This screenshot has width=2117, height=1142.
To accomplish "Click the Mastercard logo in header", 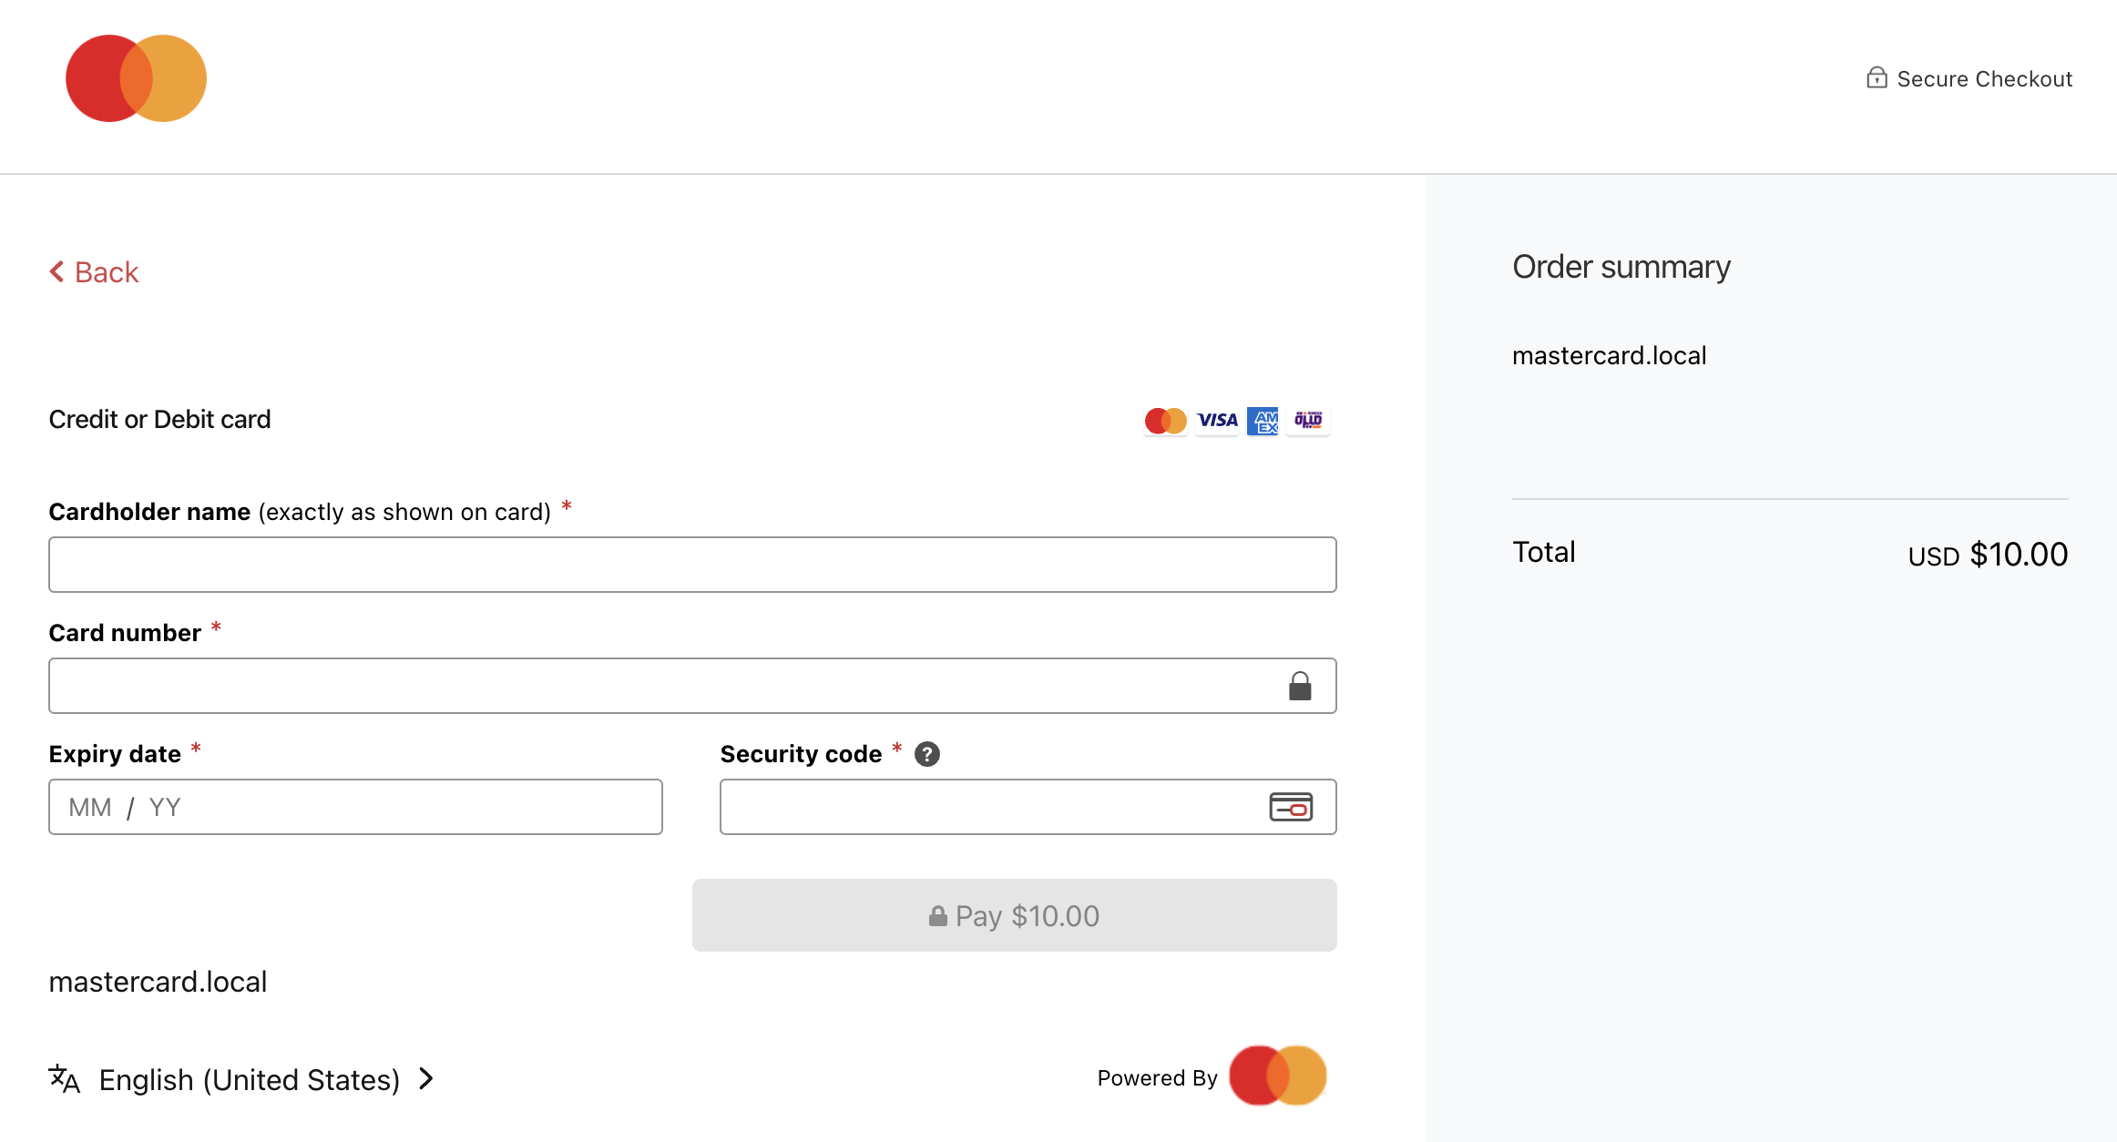I will (137, 78).
